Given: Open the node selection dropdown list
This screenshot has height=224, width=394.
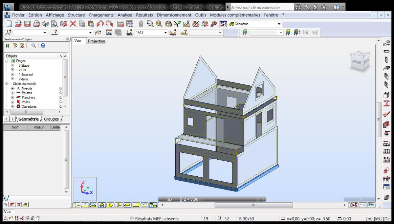Looking at the screenshot, I should pos(45,33).
